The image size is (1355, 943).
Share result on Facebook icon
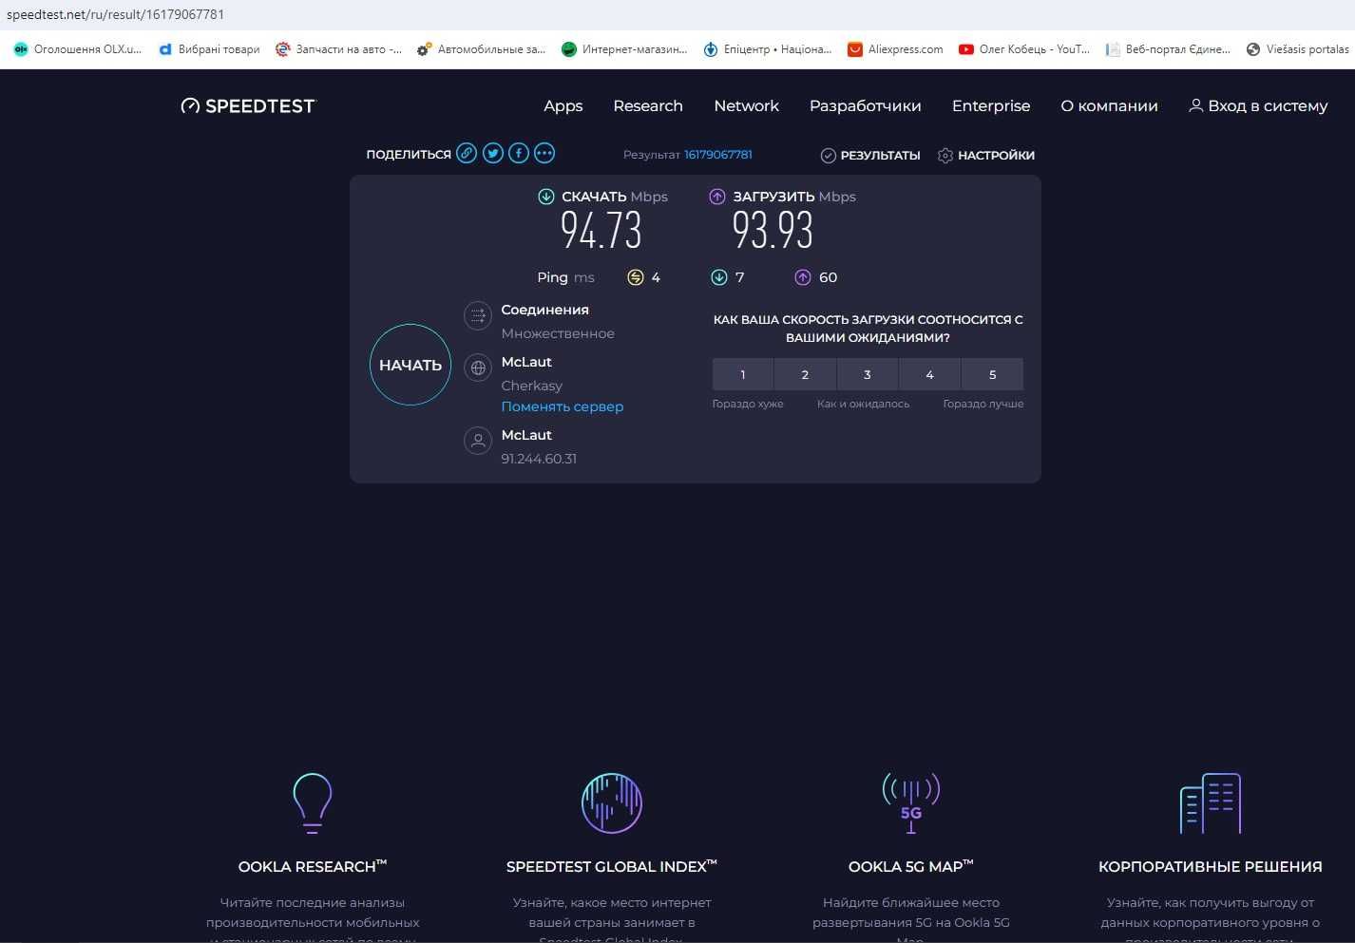pos(519,153)
